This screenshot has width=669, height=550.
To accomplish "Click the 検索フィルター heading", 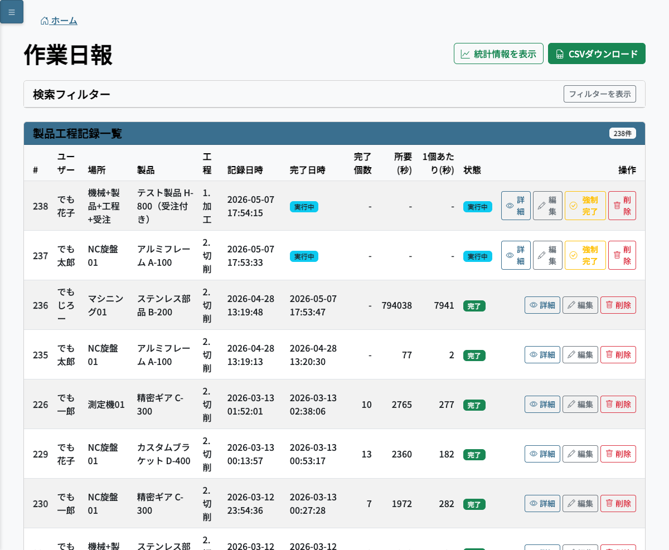I will tap(71, 94).
